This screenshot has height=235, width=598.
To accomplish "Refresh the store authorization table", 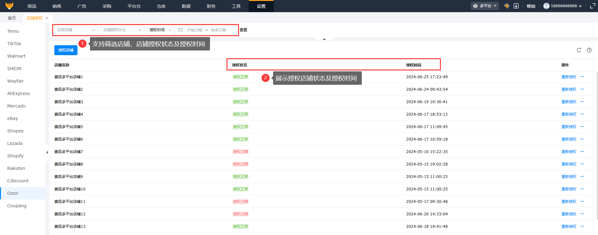I will coord(579,50).
